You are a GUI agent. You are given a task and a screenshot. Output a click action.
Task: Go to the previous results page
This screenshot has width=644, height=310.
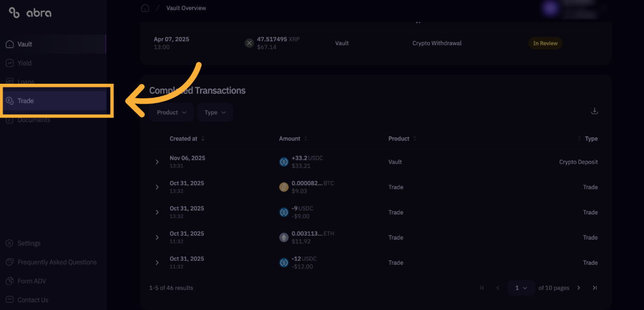(x=498, y=288)
